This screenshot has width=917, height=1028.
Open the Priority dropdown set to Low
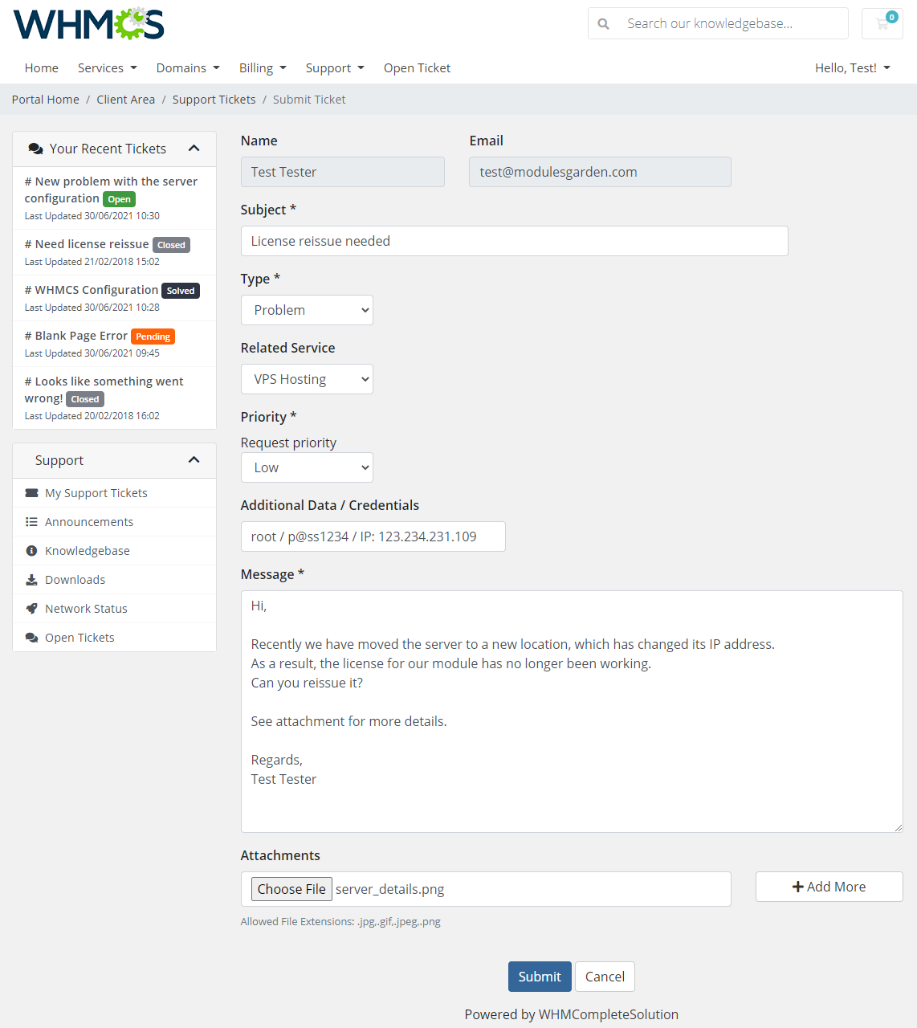click(307, 467)
